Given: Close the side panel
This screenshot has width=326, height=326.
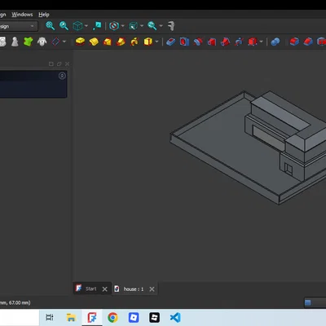Looking at the screenshot, I should click(67, 64).
